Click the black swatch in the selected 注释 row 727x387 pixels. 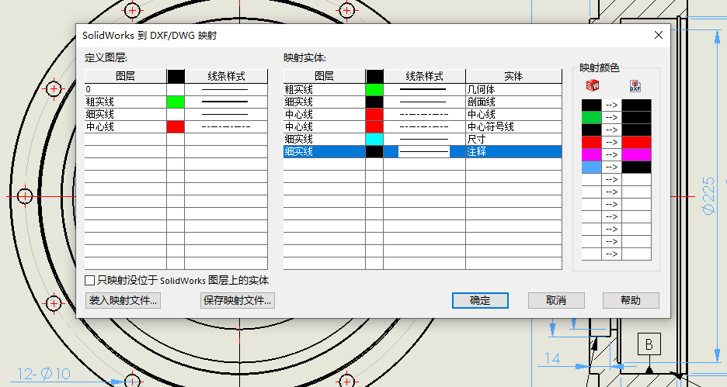tap(374, 151)
